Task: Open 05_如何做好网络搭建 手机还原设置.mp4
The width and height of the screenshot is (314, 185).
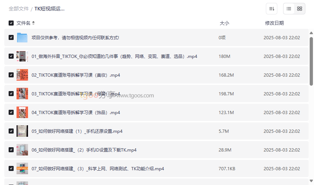Action: 77,131
